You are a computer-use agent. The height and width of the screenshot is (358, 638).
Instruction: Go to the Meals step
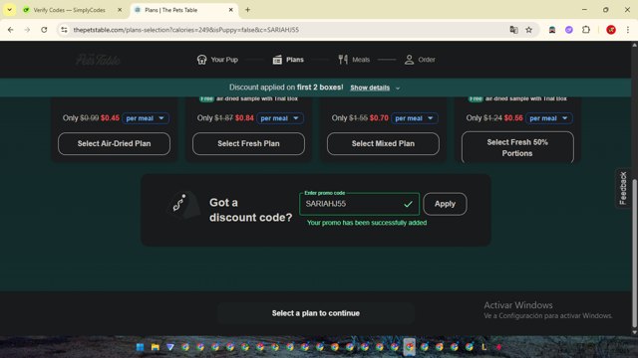pyautogui.click(x=354, y=60)
